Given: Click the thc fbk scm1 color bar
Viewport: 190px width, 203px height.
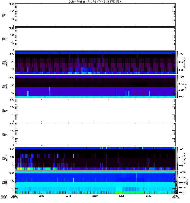Looking at the screenshot, I should (x=177, y=182).
